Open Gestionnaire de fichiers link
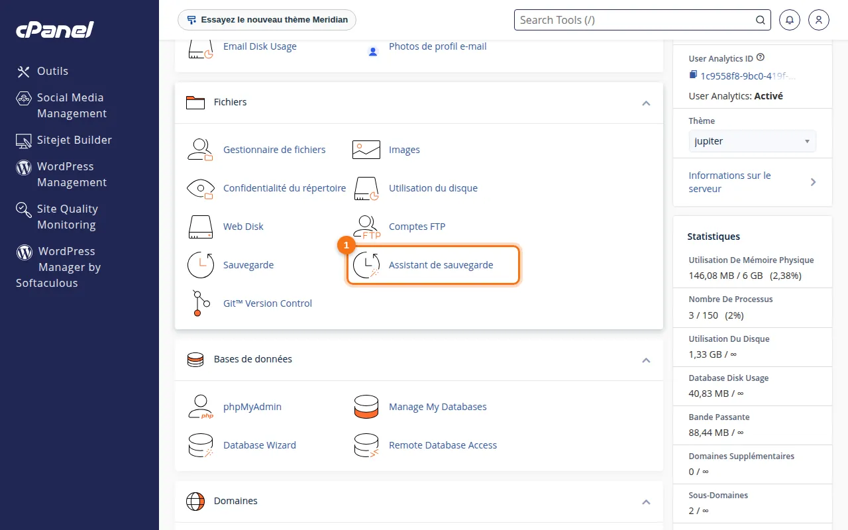This screenshot has height=530, width=848. pyautogui.click(x=274, y=150)
